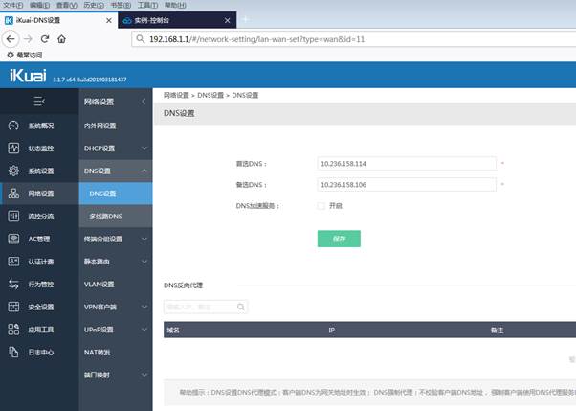
Task: Enable the DNS加速服务 checkbox
Action: [x=321, y=205]
